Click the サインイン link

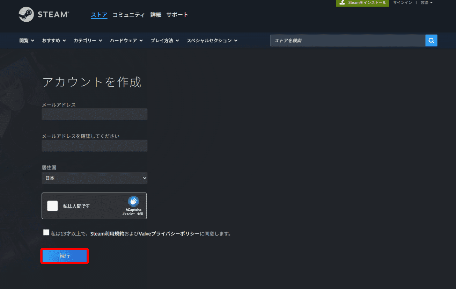(x=403, y=3)
